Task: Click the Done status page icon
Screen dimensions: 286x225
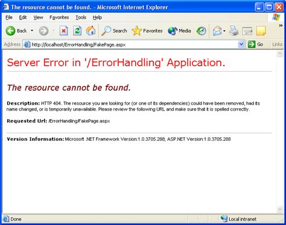Action: pos(6,218)
